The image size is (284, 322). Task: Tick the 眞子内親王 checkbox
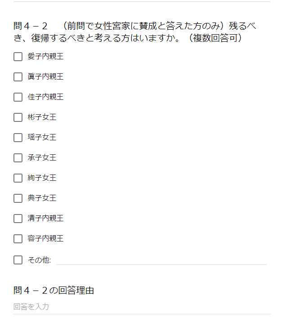(x=18, y=77)
